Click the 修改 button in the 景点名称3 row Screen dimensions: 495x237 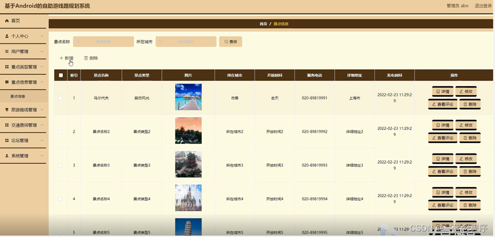pos(466,159)
